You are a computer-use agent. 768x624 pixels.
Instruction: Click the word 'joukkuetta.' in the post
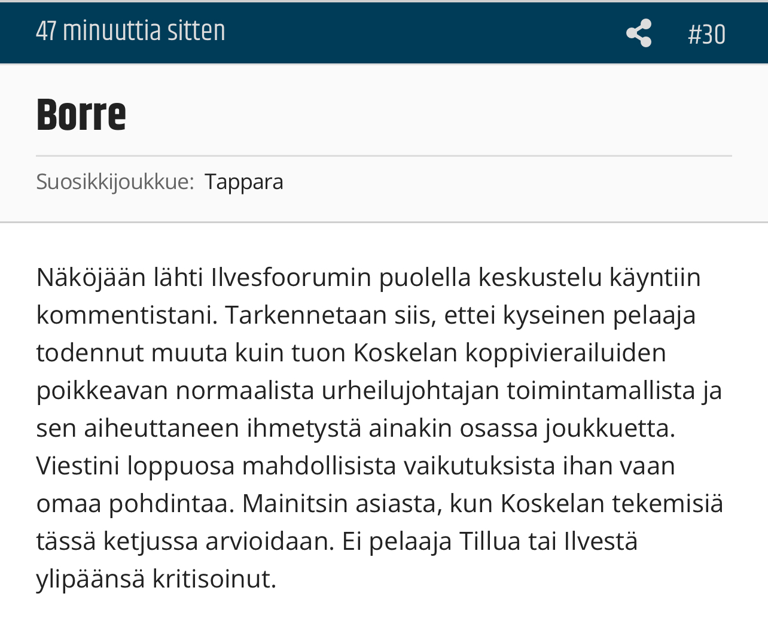(610, 428)
